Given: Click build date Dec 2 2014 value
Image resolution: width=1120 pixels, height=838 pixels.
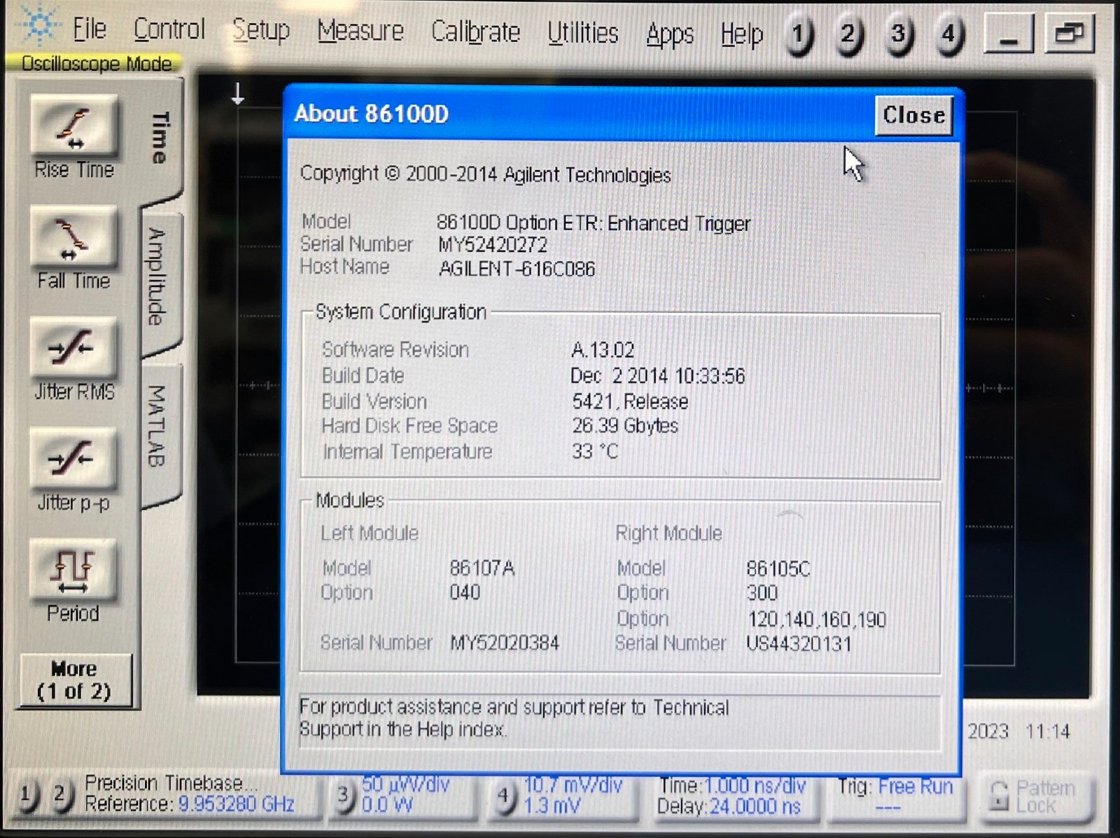Looking at the screenshot, I should pos(657,377).
